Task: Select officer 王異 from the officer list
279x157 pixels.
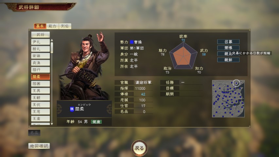Action: pyautogui.click(x=40, y=91)
